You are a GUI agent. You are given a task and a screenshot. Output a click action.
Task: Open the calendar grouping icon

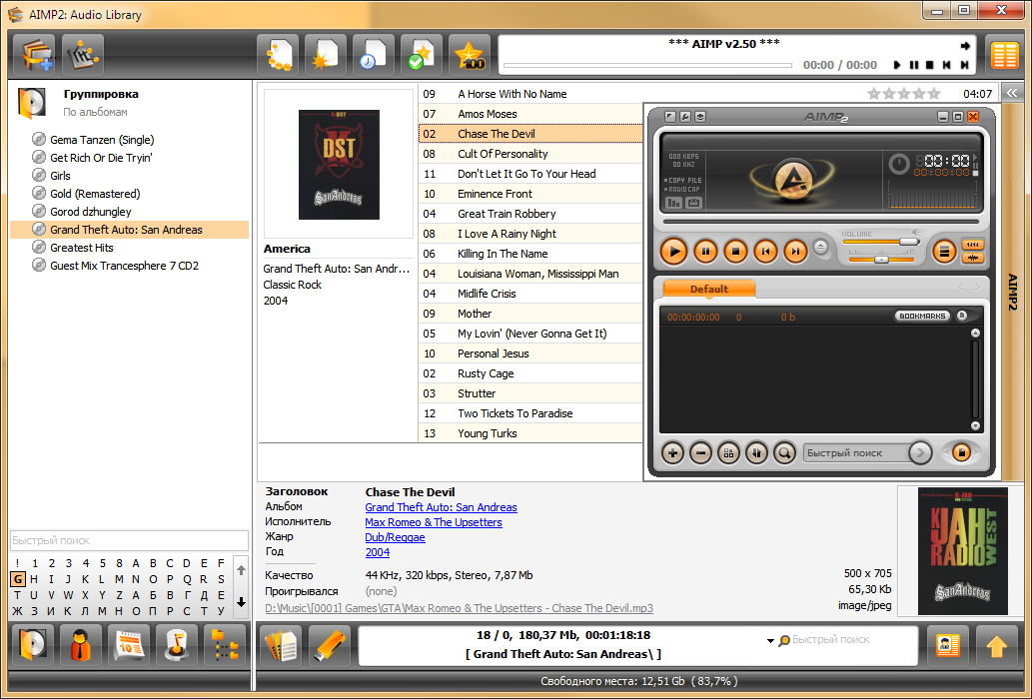point(128,644)
